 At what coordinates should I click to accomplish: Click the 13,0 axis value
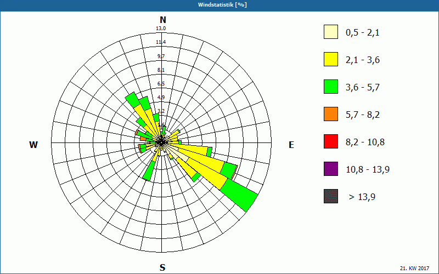click(161, 28)
